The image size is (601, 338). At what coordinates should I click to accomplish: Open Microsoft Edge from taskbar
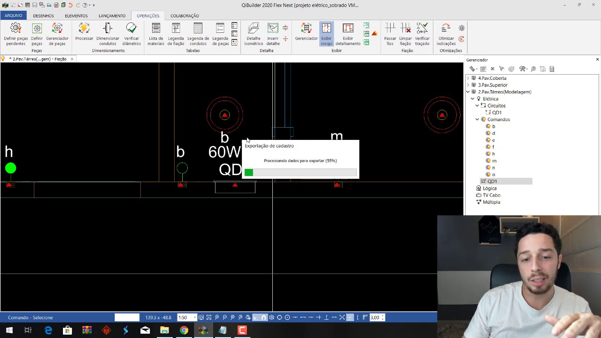click(48, 330)
